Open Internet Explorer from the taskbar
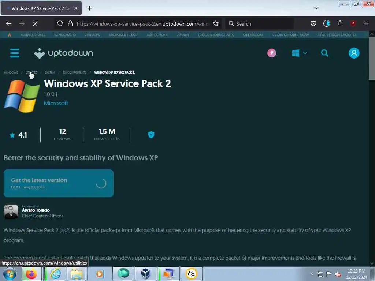Image resolution: width=375 pixels, height=281 pixels. pyautogui.click(x=55, y=274)
